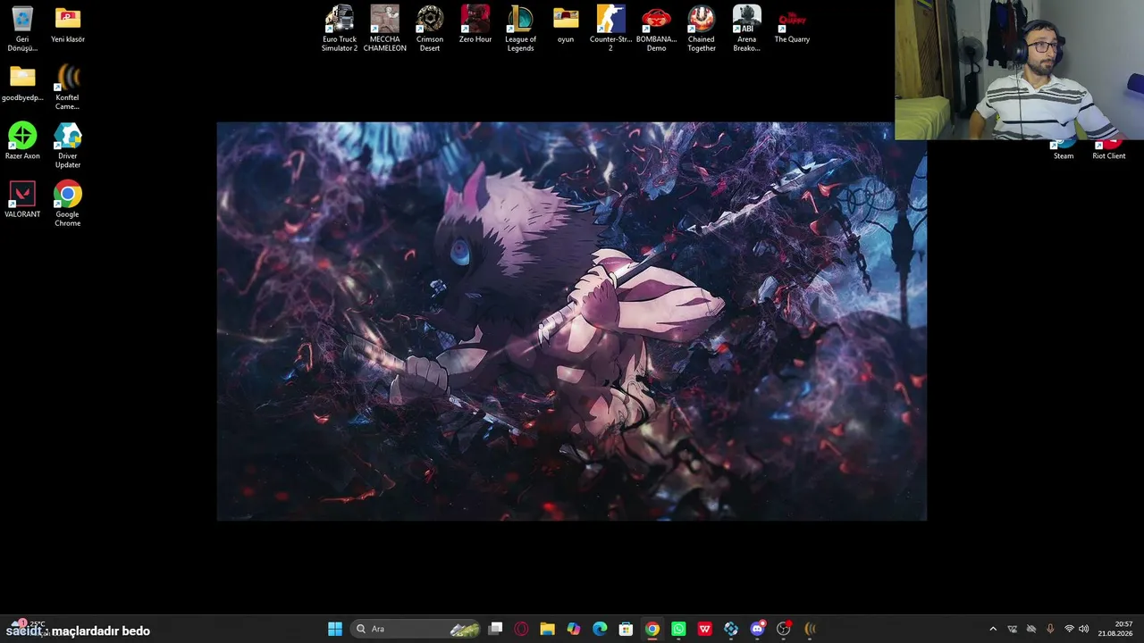1144x643 pixels.
Task: Open Microsoft Copilot on the taskbar
Action: tap(574, 629)
